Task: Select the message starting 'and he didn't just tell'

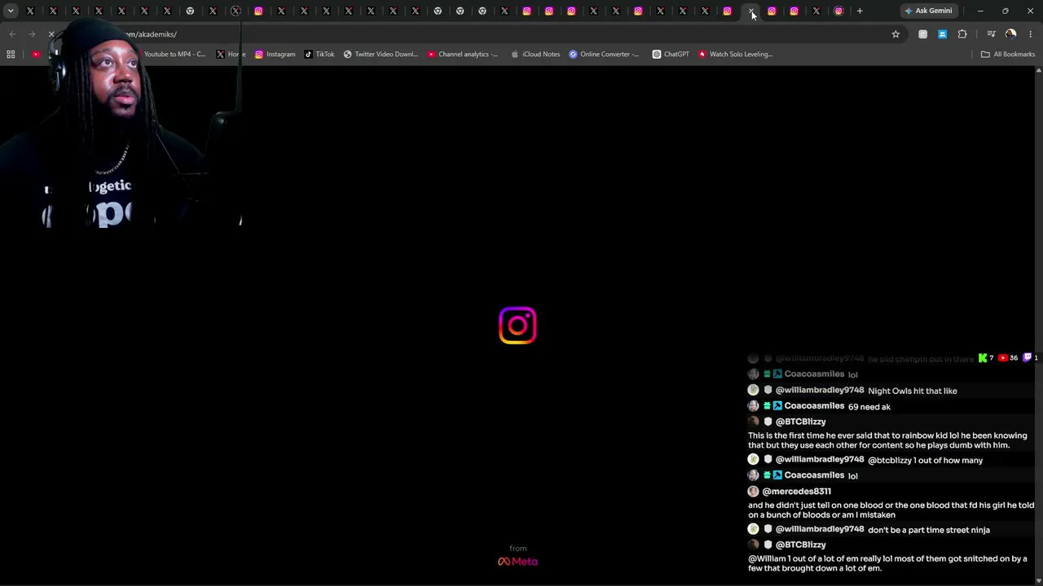Action: click(x=891, y=509)
